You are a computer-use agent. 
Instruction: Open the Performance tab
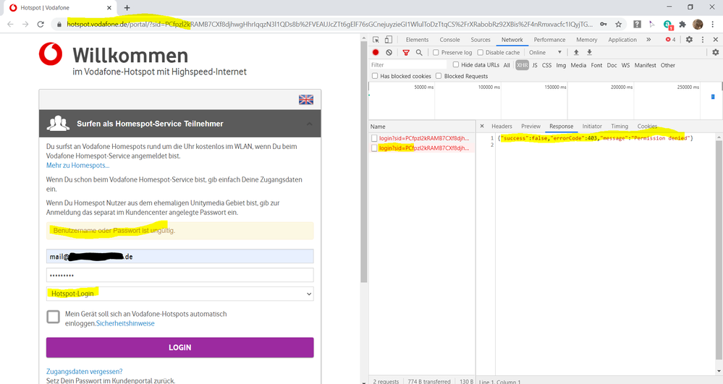pos(549,40)
